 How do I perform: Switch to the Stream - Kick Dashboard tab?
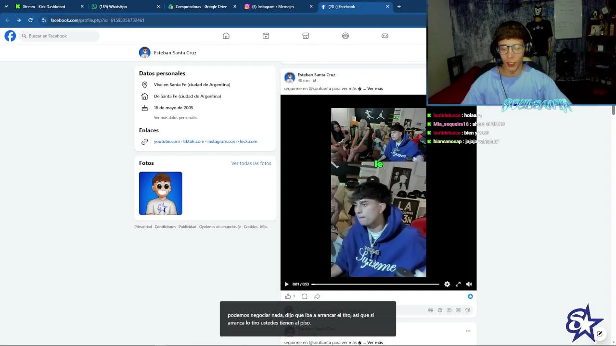49,7
